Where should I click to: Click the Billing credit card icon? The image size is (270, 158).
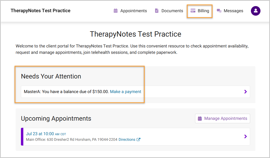(x=193, y=11)
